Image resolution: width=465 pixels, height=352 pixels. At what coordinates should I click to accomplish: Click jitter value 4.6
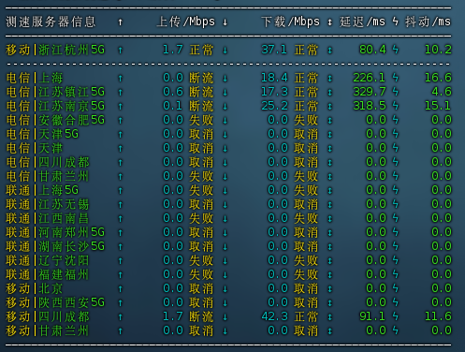442,92
